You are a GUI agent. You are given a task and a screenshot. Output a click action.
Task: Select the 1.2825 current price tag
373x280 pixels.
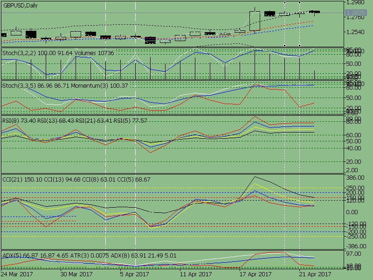(x=356, y=13)
